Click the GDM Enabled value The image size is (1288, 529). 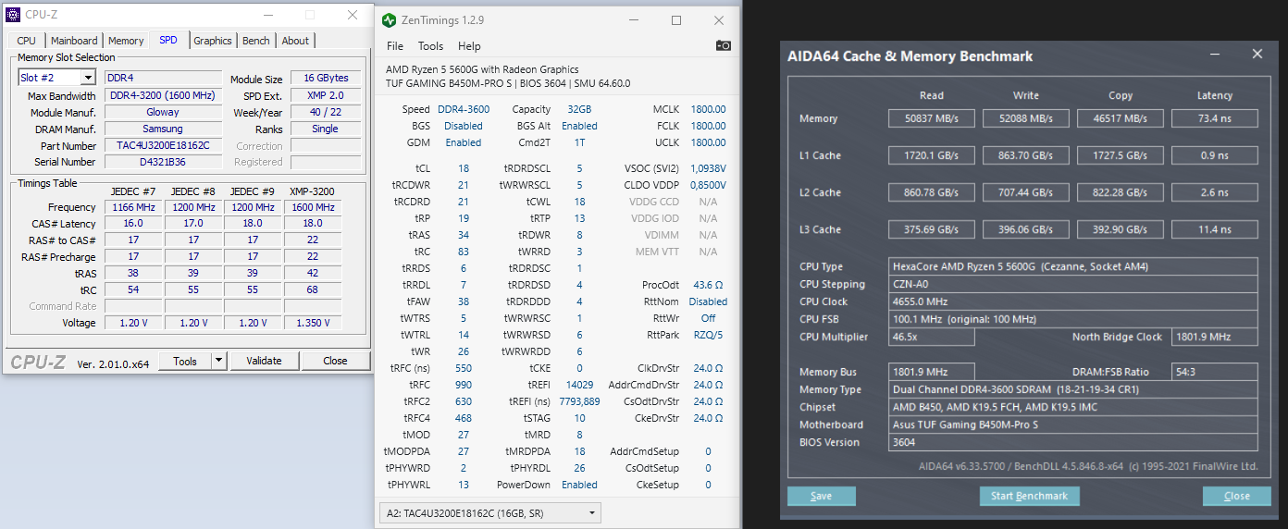click(x=464, y=142)
